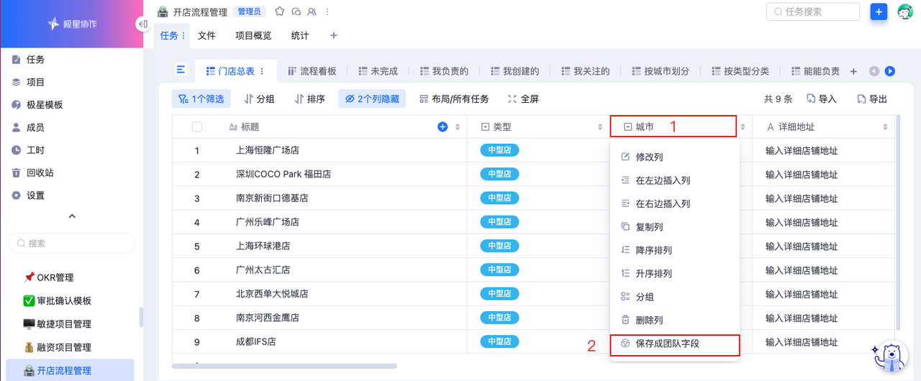Choose 在左边插入列 menu item

point(675,180)
